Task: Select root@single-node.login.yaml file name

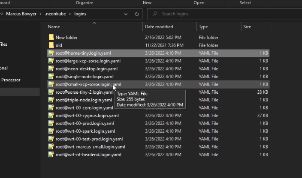Action: 85,77
